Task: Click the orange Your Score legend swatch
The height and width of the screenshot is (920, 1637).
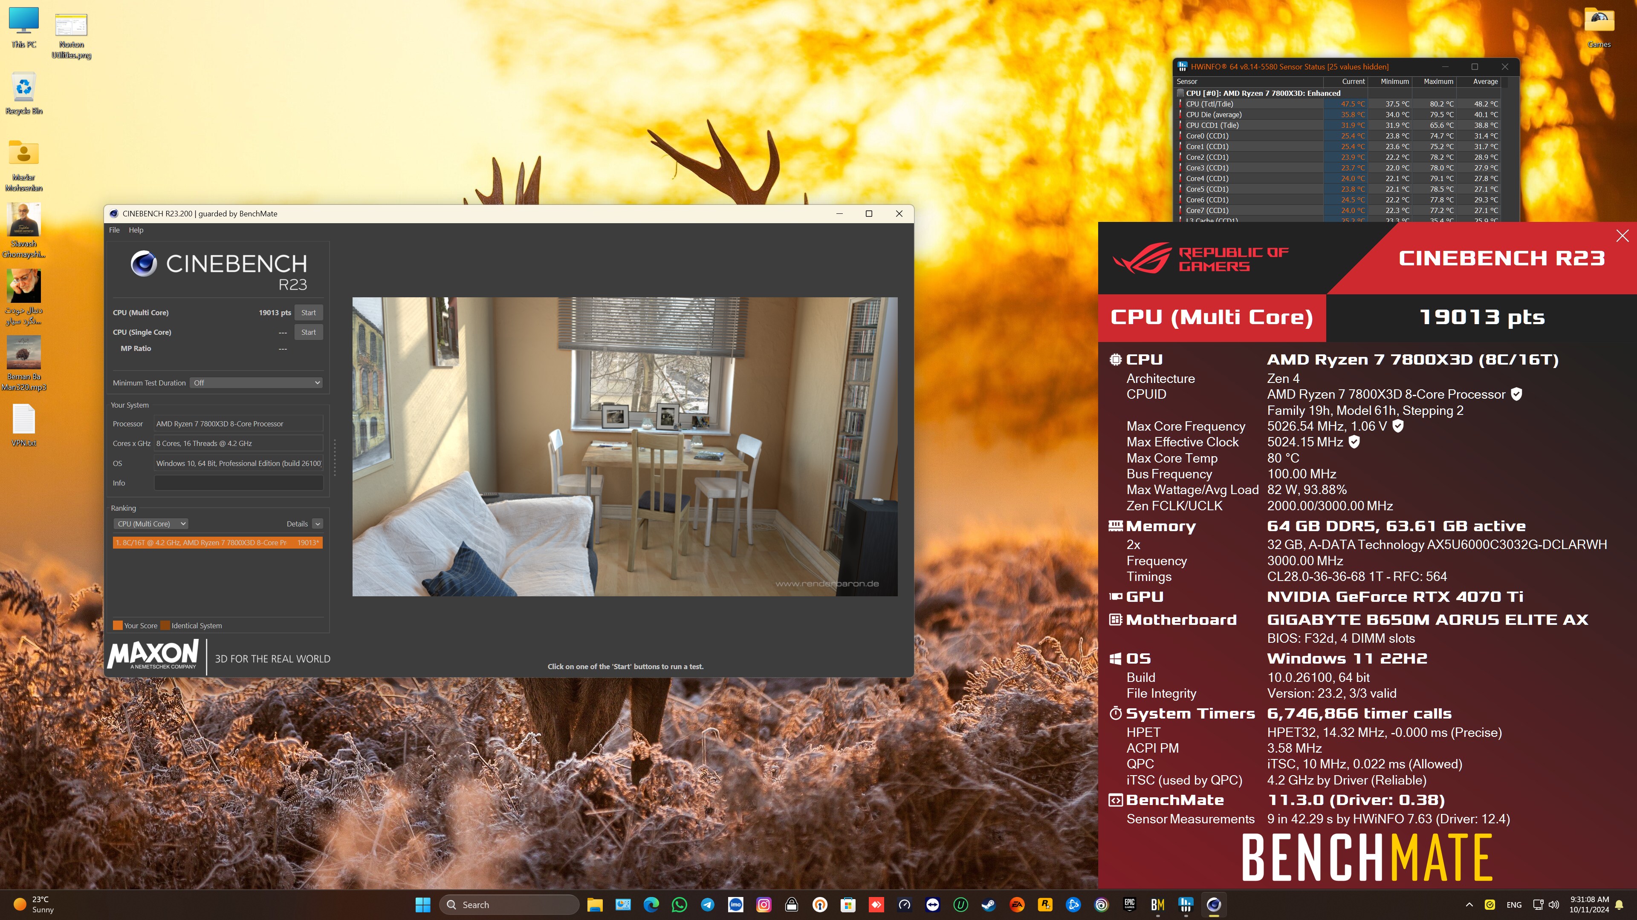Action: pos(118,625)
